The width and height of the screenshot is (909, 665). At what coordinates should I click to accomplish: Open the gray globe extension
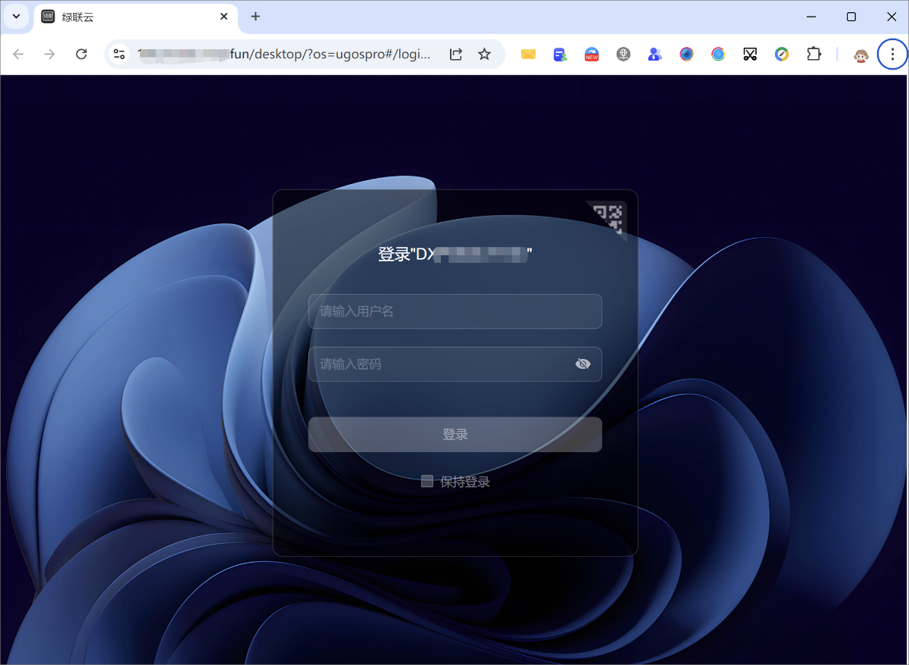click(x=623, y=55)
